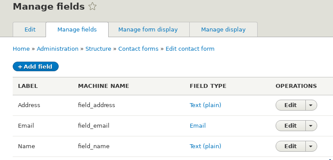Image resolution: width=333 pixels, height=160 pixels.
Task: Select the Address label cell
Action: tap(29, 105)
